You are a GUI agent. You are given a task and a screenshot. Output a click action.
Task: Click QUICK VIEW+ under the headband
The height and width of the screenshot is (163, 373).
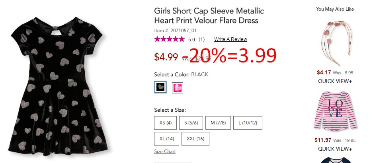[335, 81]
